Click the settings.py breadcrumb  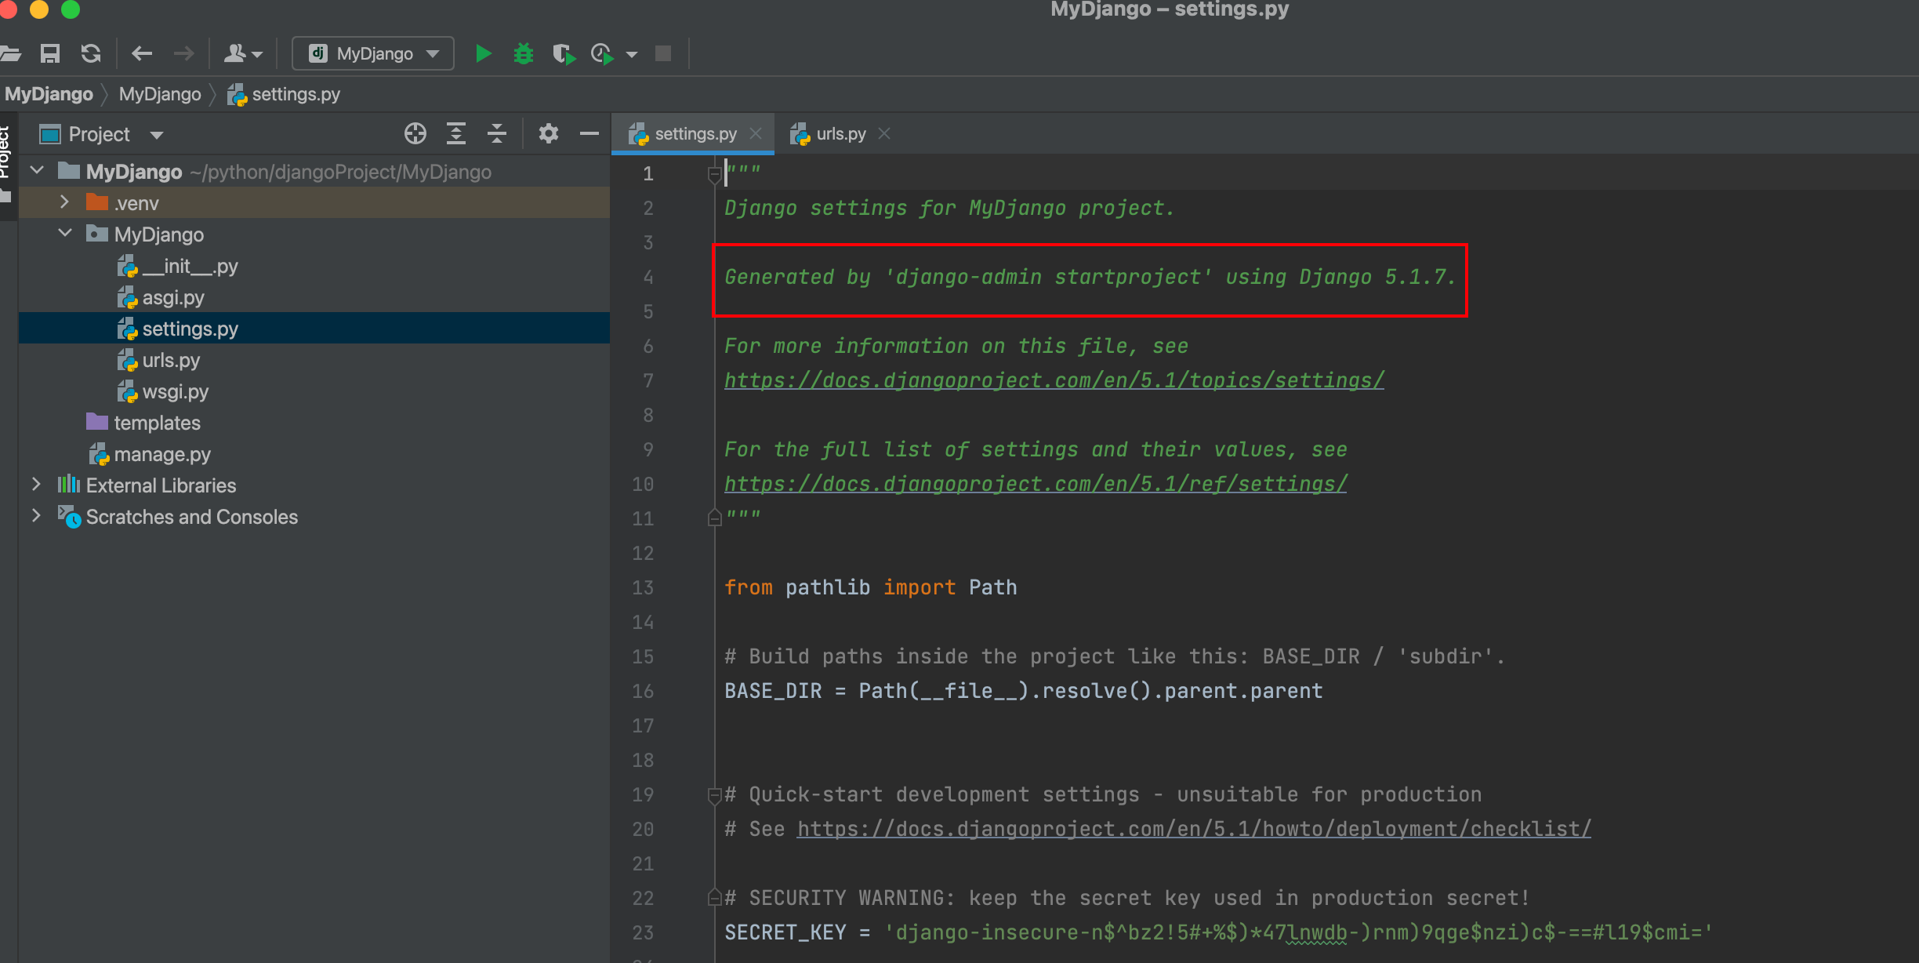coord(284,94)
